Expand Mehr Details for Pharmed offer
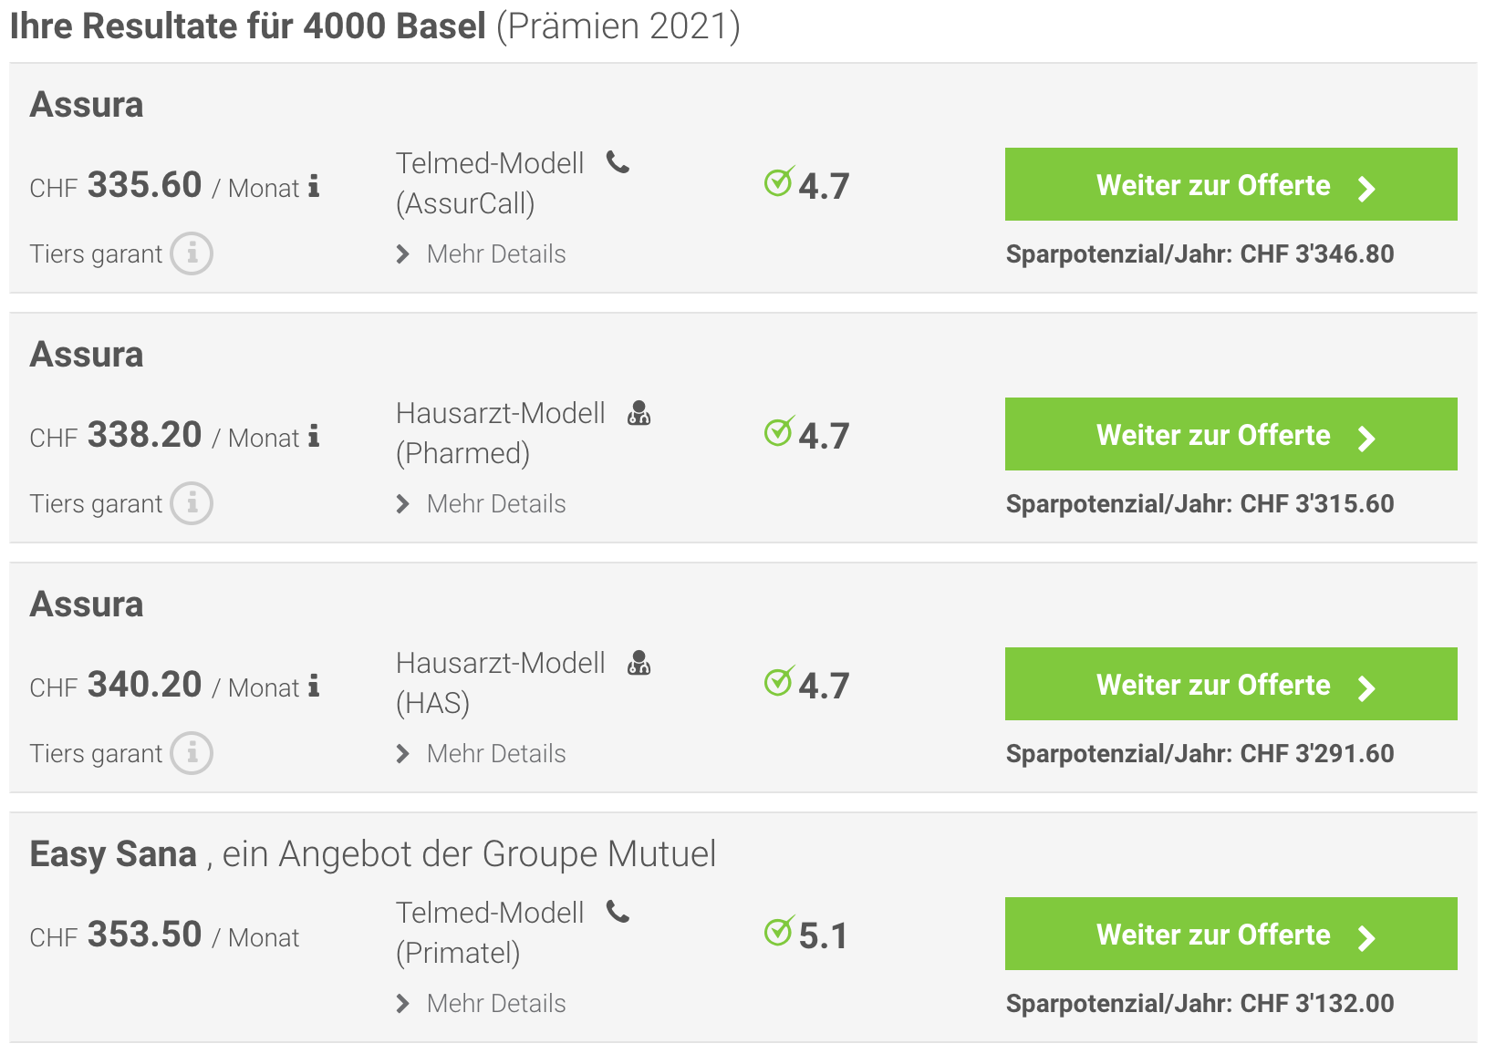This screenshot has height=1054, width=1485. tap(482, 504)
